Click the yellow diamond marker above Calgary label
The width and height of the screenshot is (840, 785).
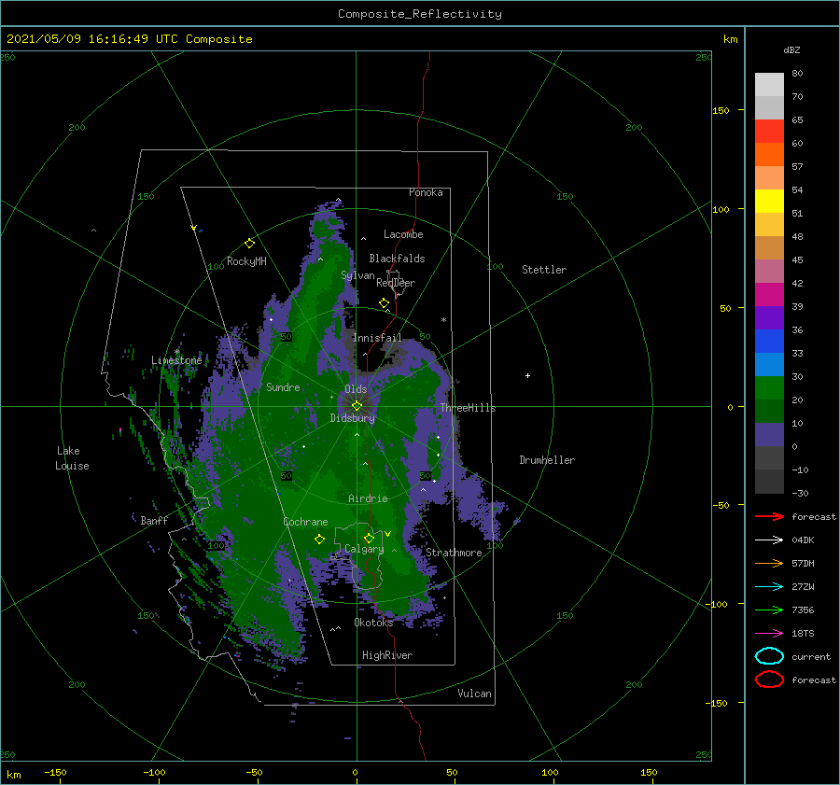[369, 538]
